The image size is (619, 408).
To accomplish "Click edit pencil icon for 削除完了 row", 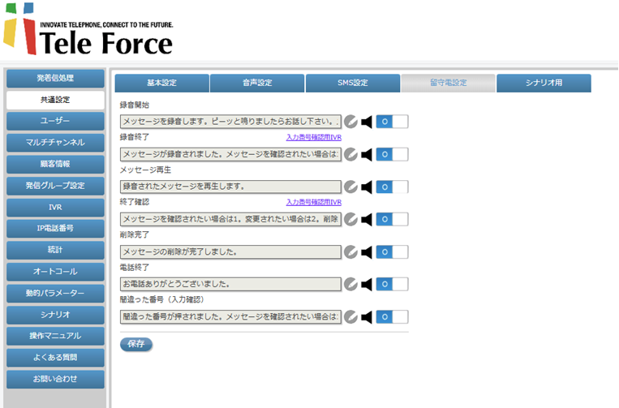I will [350, 251].
